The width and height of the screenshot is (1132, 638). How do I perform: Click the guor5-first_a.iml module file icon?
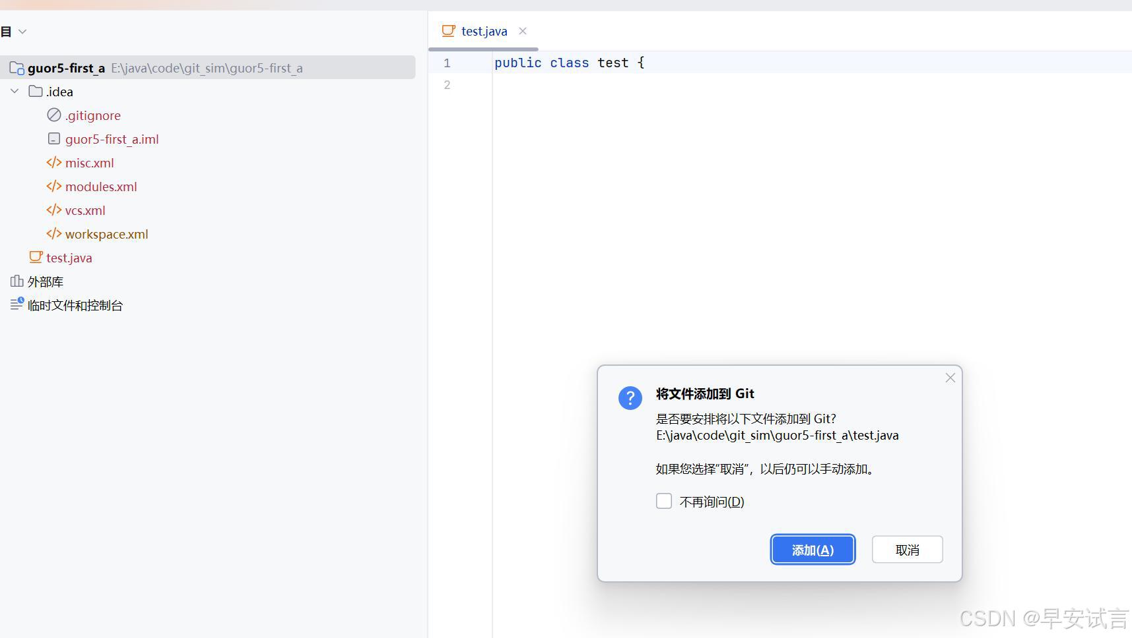54,138
